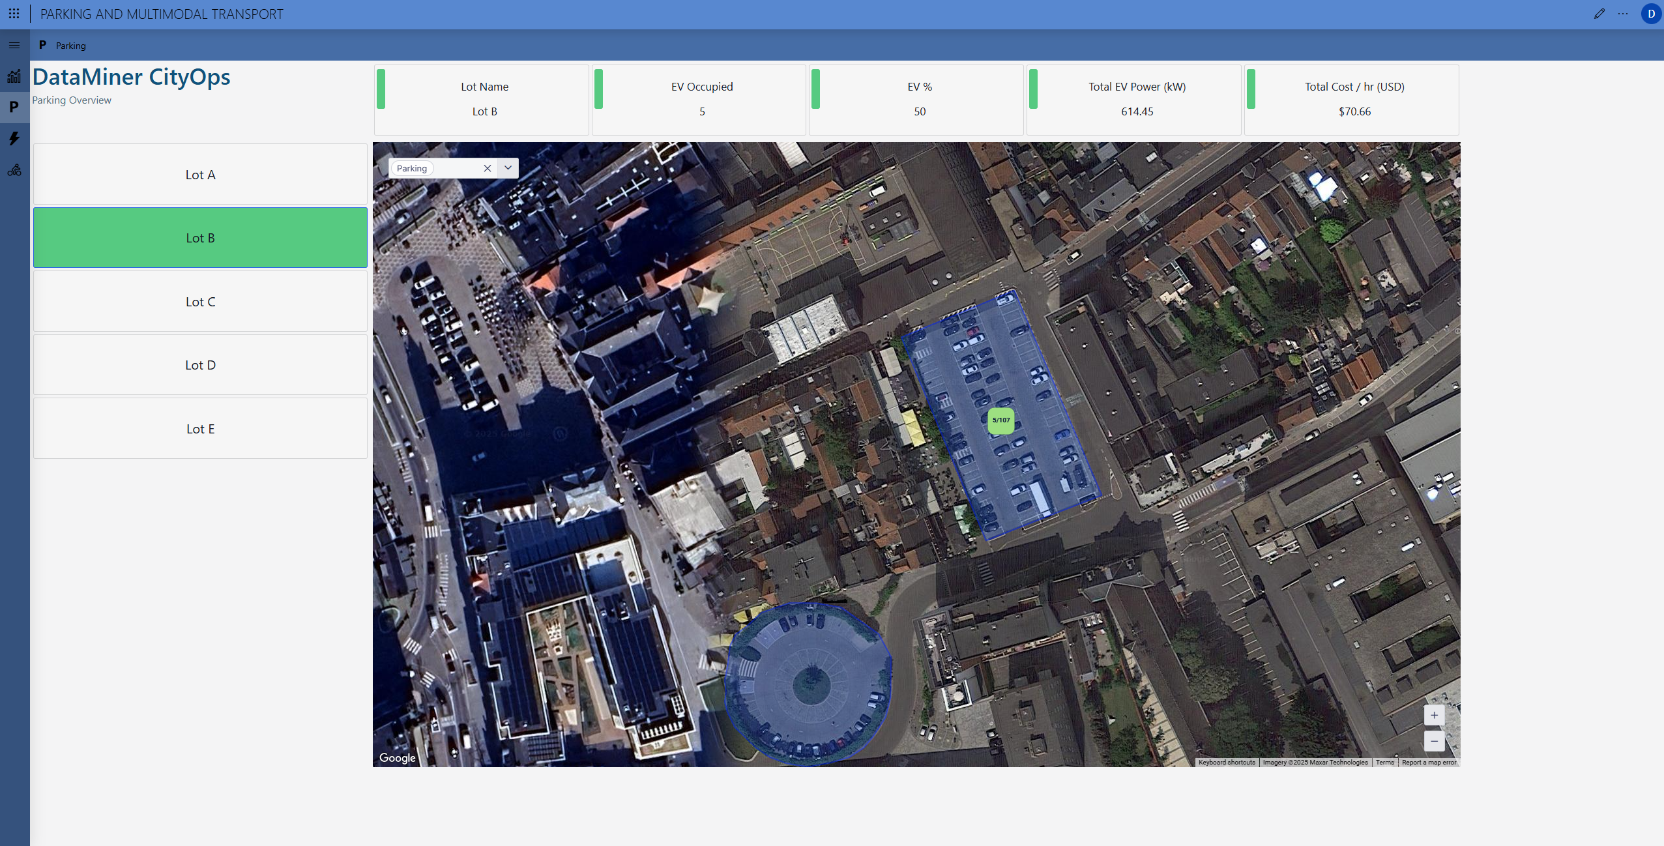1664x846 pixels.
Task: Zoom in on the map
Action: (x=1434, y=715)
